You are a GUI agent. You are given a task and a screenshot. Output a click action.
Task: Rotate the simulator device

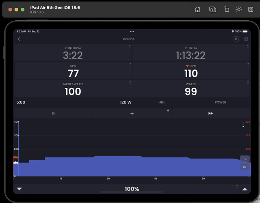click(227, 9)
